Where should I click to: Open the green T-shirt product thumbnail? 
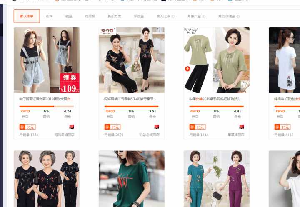tap(132, 179)
